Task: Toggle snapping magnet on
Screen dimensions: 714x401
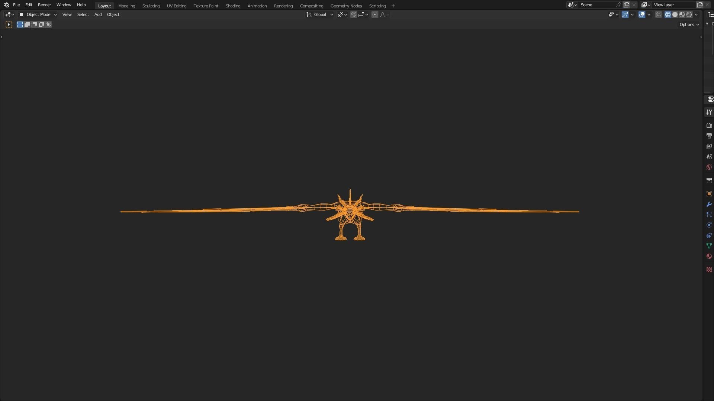Action: click(354, 14)
